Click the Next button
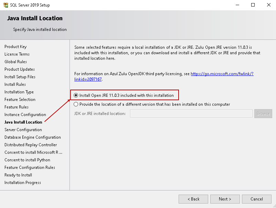The width and height of the screenshot is (276, 208). pos(225,199)
